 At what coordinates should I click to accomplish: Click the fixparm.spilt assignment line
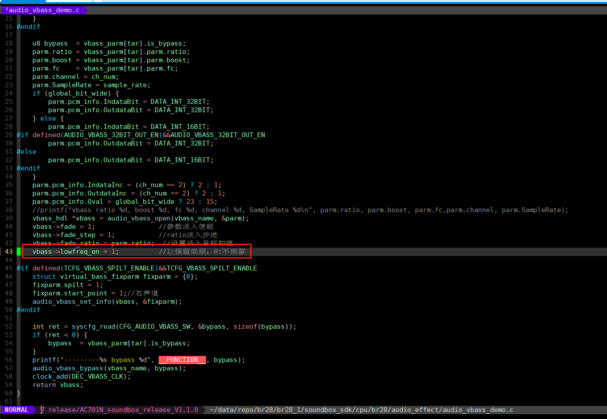pyautogui.click(x=68, y=285)
